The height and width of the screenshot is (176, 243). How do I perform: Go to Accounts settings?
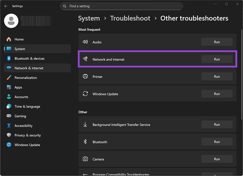[x=21, y=97]
